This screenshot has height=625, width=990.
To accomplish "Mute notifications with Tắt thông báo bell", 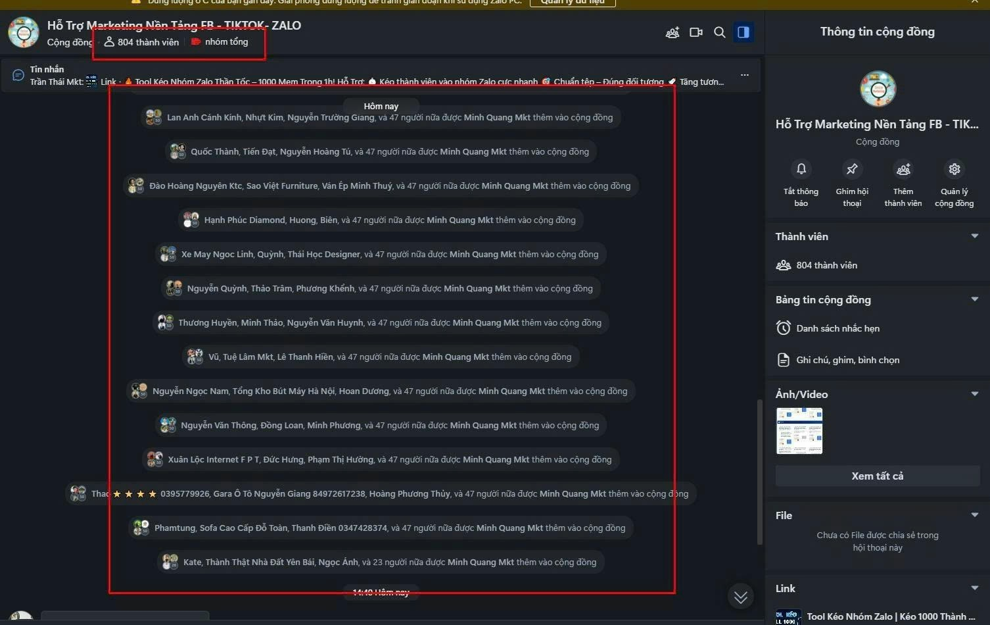I will [801, 169].
